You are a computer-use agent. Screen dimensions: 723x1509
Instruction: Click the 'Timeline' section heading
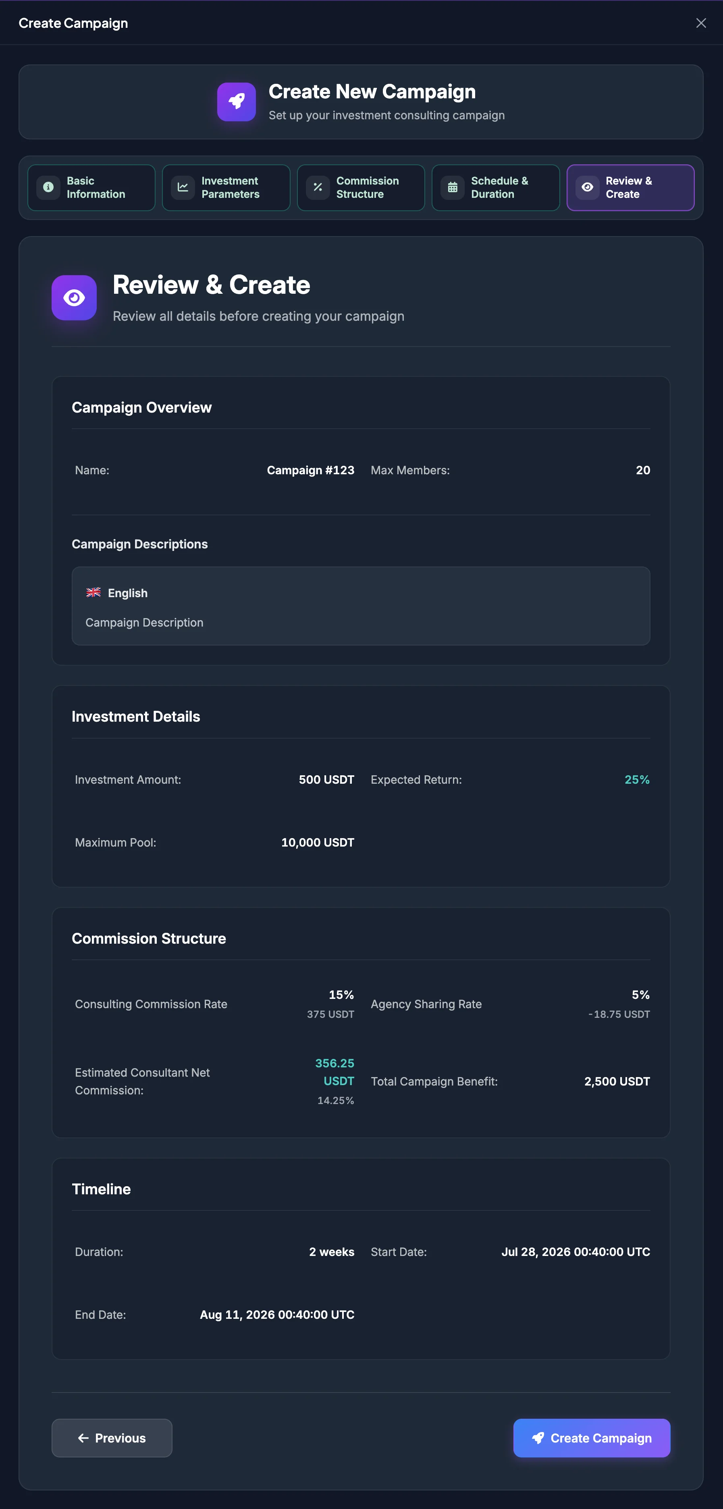(x=102, y=1189)
